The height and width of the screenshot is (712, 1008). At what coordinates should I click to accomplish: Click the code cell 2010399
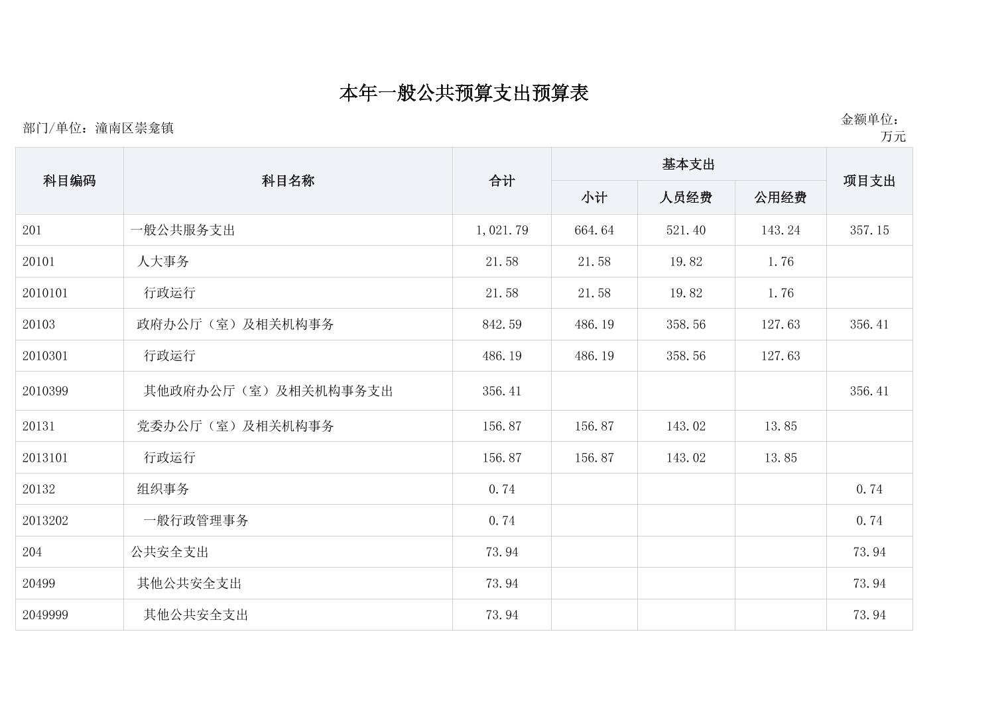45,391
